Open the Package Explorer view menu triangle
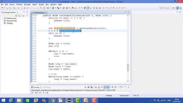 [27, 15]
